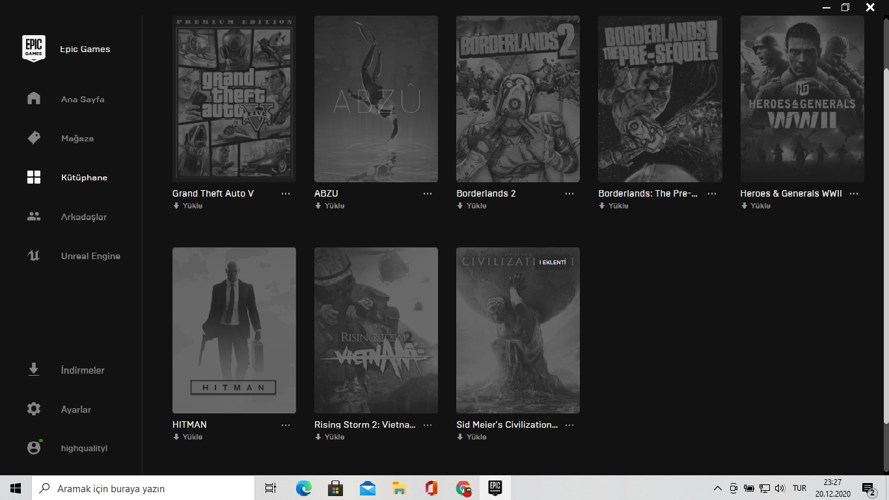Viewport: 889px width, 500px height.
Task: Open ABZU three-dot options menu
Action: [x=428, y=194]
